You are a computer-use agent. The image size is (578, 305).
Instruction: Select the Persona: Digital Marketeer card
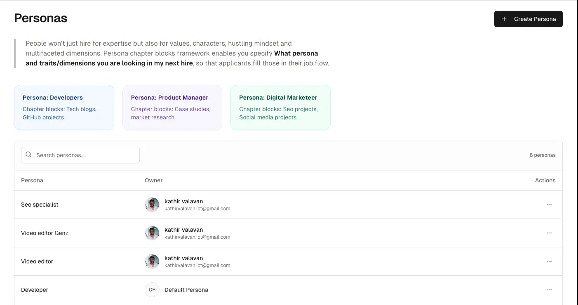(x=280, y=107)
